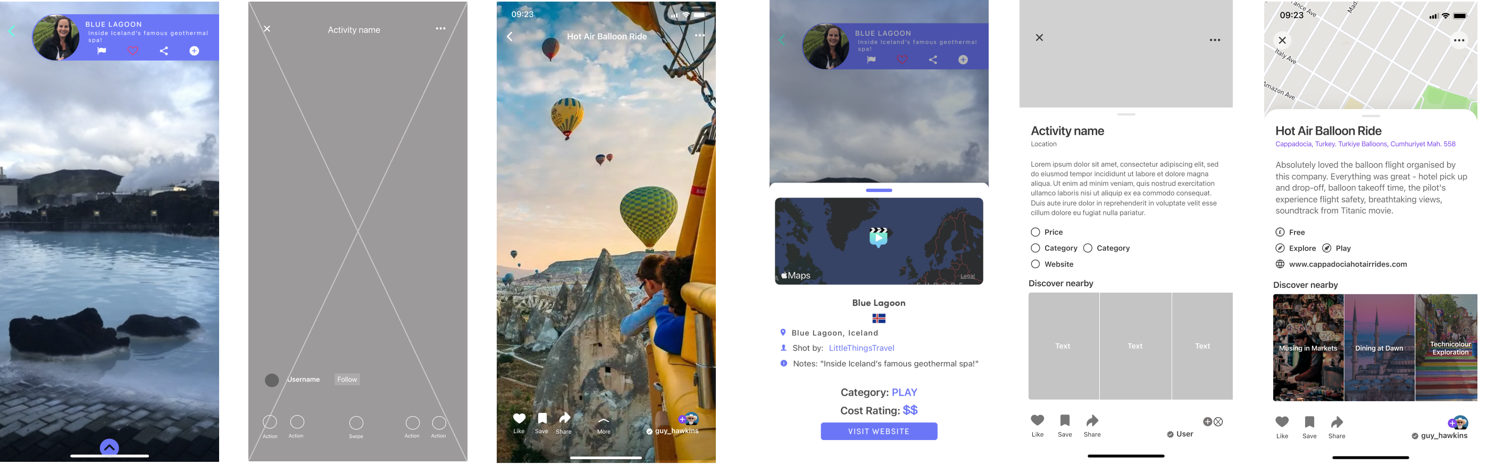
Task: Open three-dots menu beside centered Activity name title
Action: tap(440, 29)
